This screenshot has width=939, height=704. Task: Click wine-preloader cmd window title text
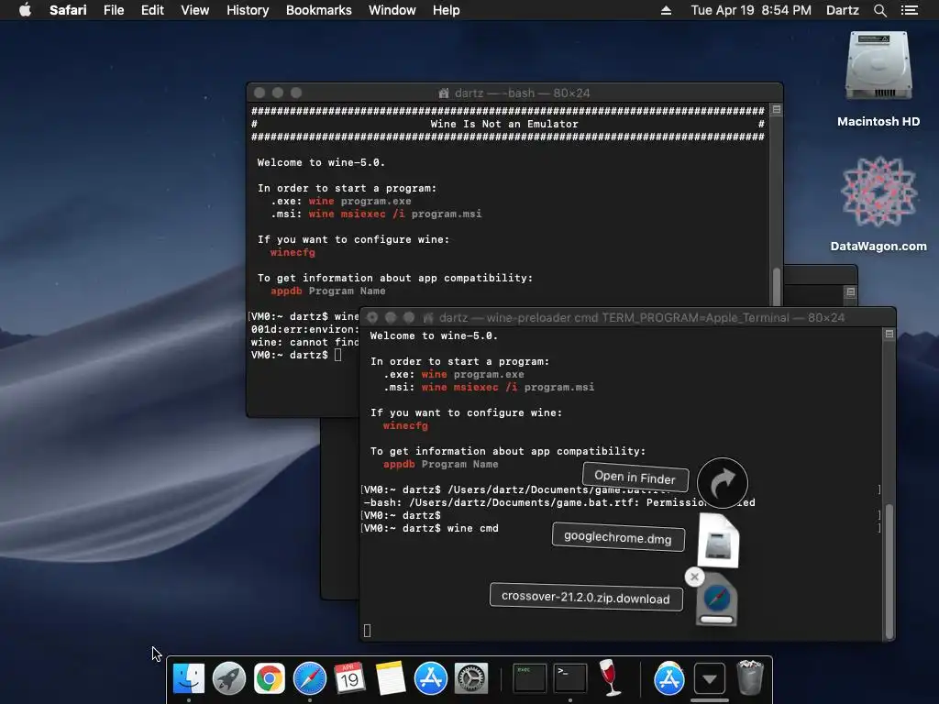[641, 317]
